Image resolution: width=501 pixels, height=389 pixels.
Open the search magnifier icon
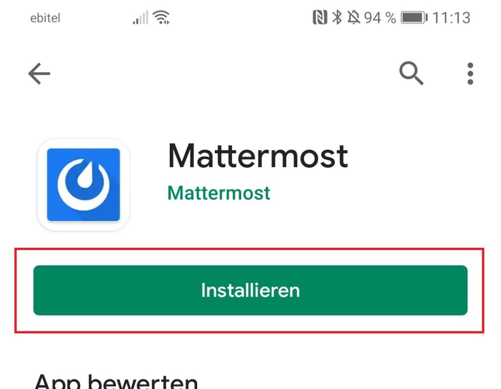(411, 73)
